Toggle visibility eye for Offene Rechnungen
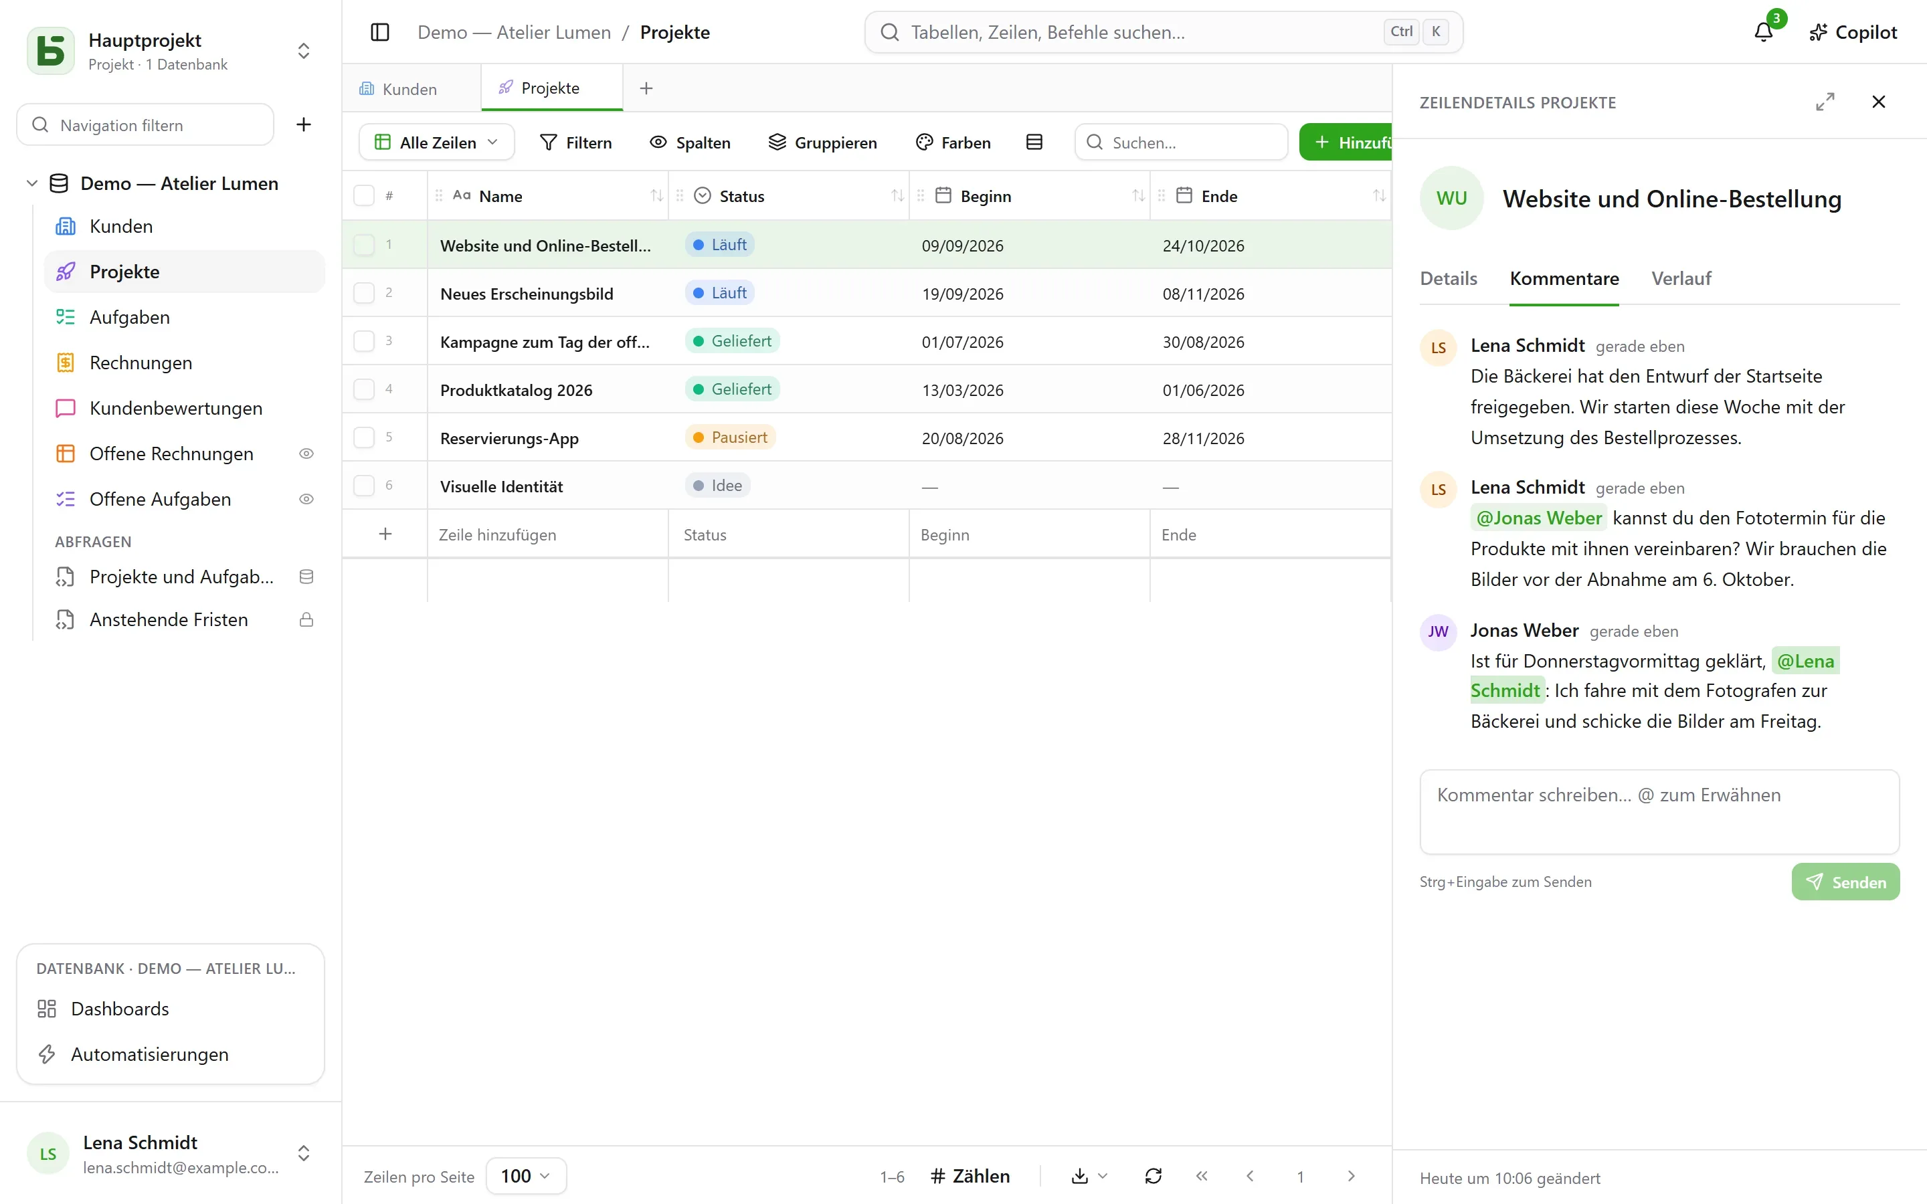Viewport: 1927px width, 1204px height. pos(306,454)
